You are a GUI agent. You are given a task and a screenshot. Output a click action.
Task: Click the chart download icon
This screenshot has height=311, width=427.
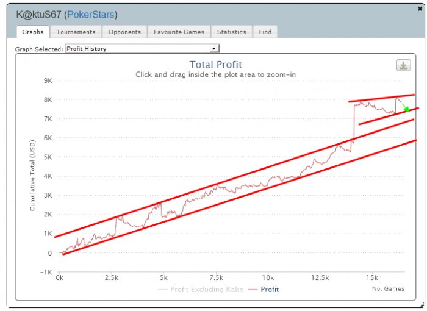403,65
